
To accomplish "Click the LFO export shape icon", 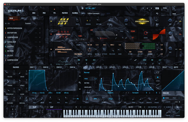I will [158, 73].
